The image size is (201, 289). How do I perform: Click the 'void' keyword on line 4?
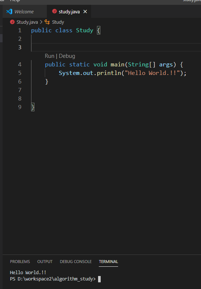pos(100,64)
